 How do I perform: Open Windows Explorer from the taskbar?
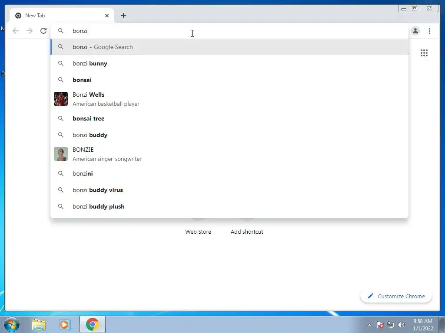pyautogui.click(x=39, y=325)
